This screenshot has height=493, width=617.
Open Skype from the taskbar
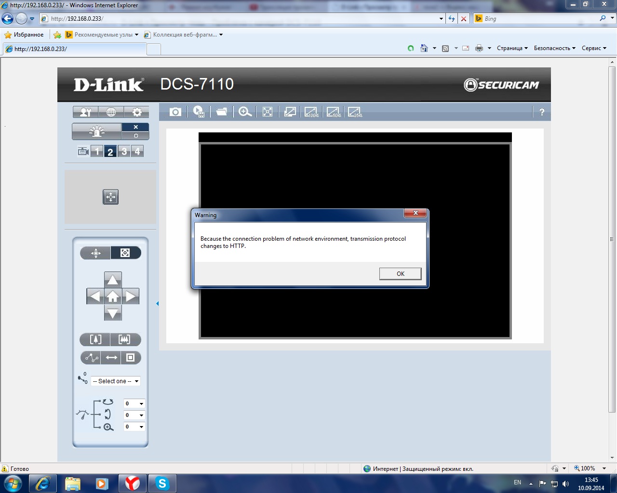click(x=162, y=483)
